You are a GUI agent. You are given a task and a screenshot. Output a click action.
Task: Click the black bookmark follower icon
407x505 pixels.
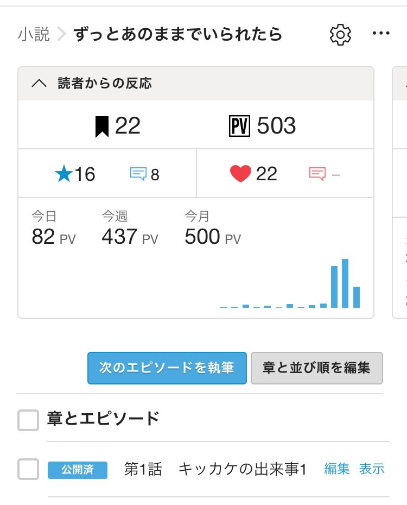coord(101,127)
